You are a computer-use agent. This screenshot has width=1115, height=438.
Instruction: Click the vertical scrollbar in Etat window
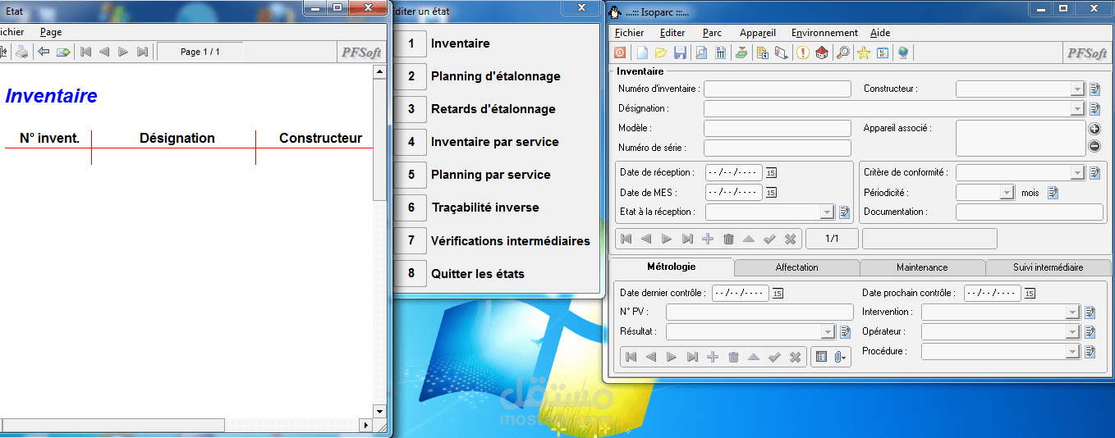pyautogui.click(x=379, y=242)
